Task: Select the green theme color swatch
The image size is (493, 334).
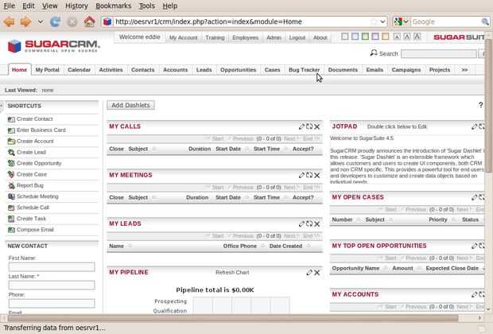Action: [x=365, y=37]
